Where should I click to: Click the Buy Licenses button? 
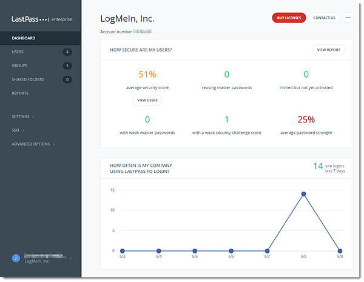coord(289,18)
